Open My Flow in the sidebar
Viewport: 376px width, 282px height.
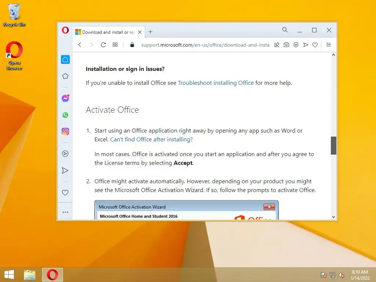65,170
